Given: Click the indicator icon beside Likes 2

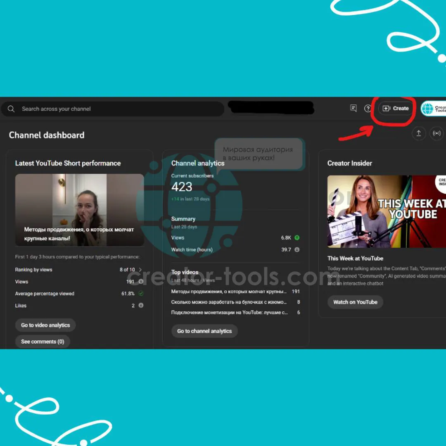Looking at the screenshot, I should (141, 305).
